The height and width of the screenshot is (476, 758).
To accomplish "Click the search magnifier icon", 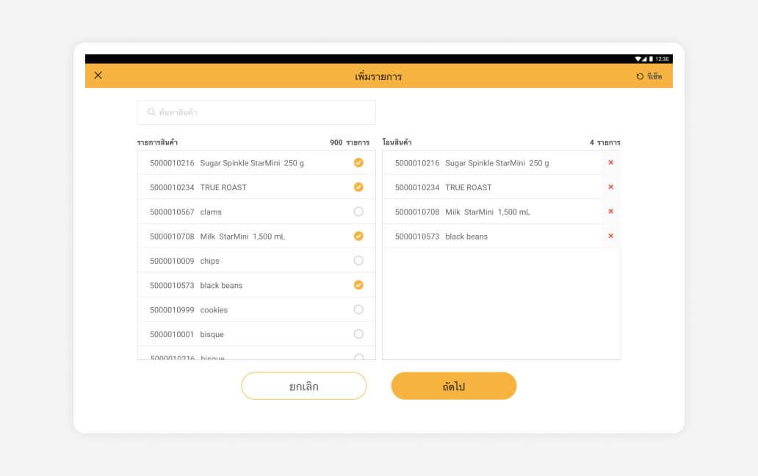I will (151, 112).
